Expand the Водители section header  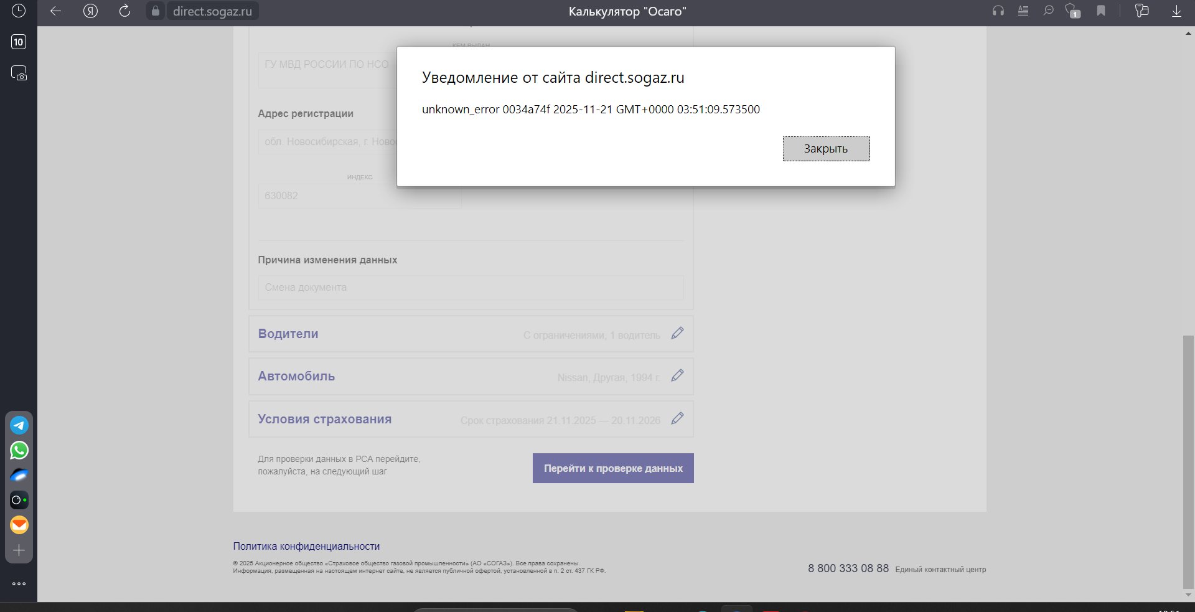point(288,334)
